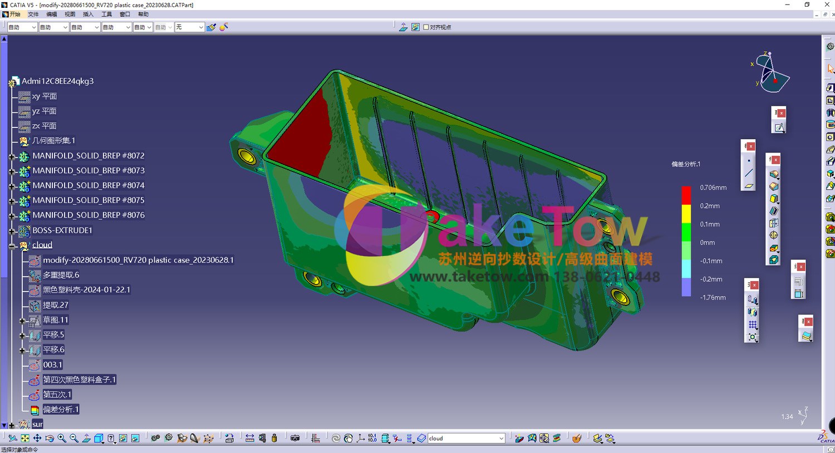835x453 pixels.
Task: Expand the 平移.5 node
Action: [x=22, y=336]
